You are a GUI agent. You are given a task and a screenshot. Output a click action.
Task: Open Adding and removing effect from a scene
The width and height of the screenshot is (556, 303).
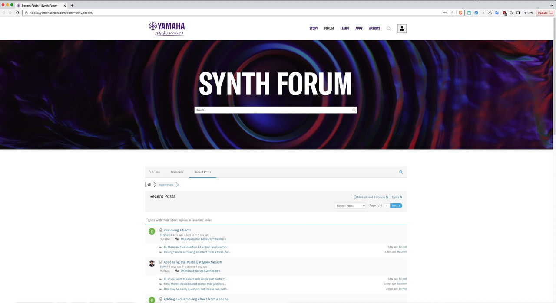196,299
